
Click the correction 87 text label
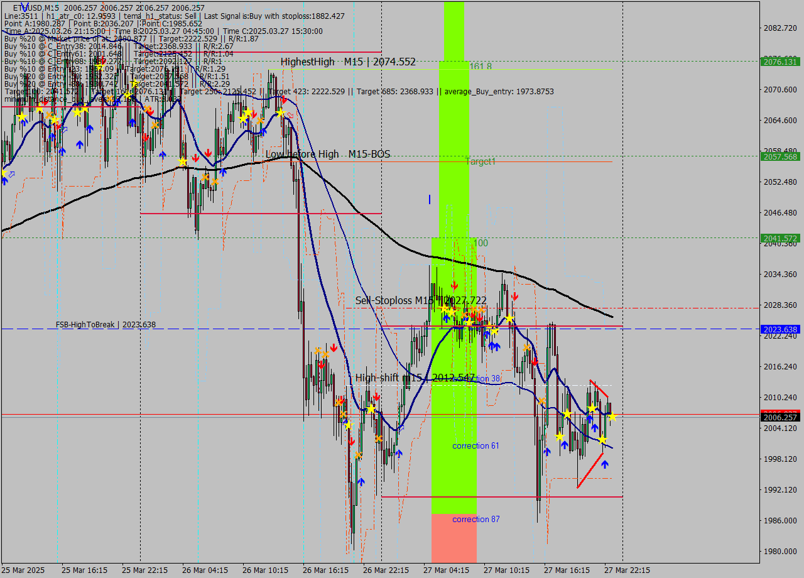pyautogui.click(x=475, y=519)
